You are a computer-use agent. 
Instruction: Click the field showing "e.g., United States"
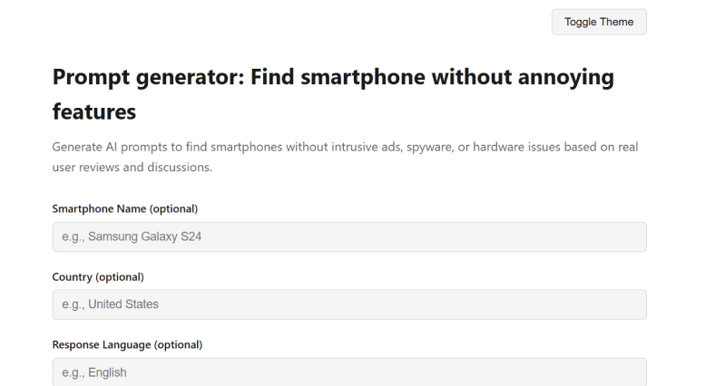coord(349,304)
